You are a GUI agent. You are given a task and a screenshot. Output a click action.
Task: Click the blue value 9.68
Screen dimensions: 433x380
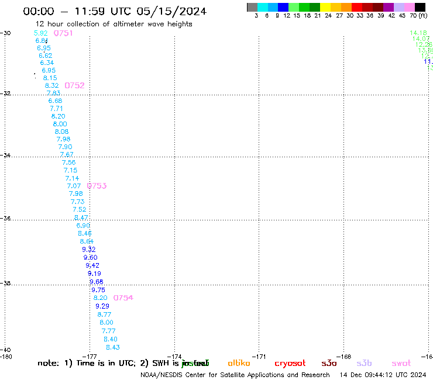tap(97, 282)
